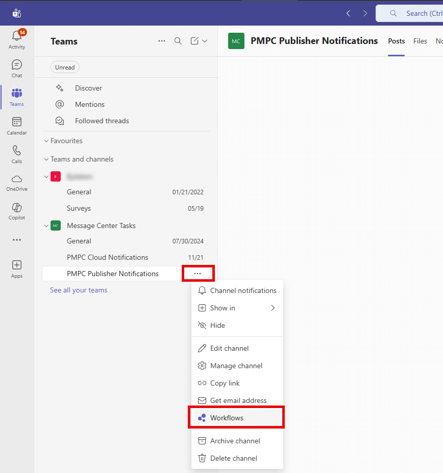Open Chat in the sidebar

(x=17, y=69)
